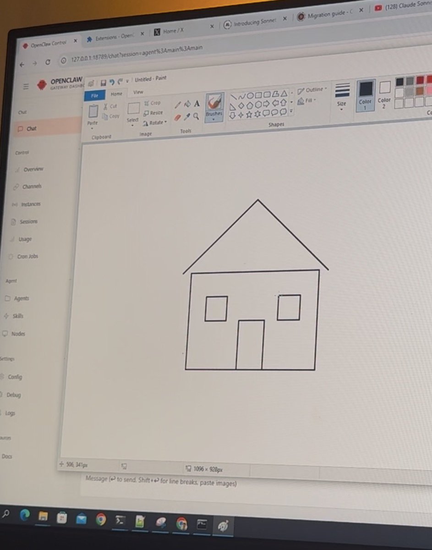432x550 pixels.
Task: Select Color 1 foreground box
Action: (x=366, y=95)
